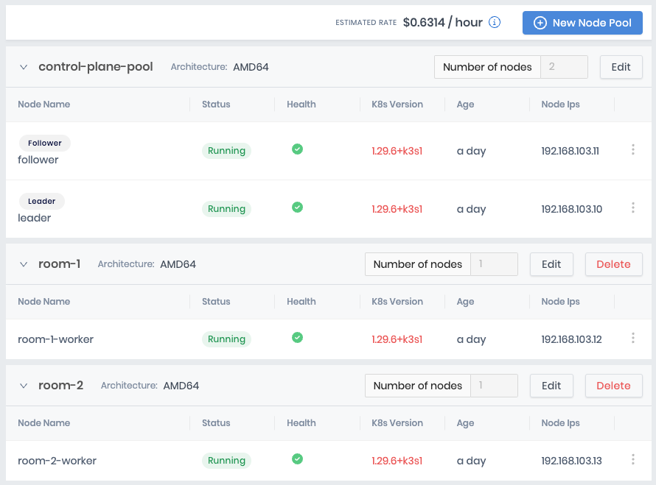Click the leader node's green health check
656x485 pixels.
(x=298, y=208)
